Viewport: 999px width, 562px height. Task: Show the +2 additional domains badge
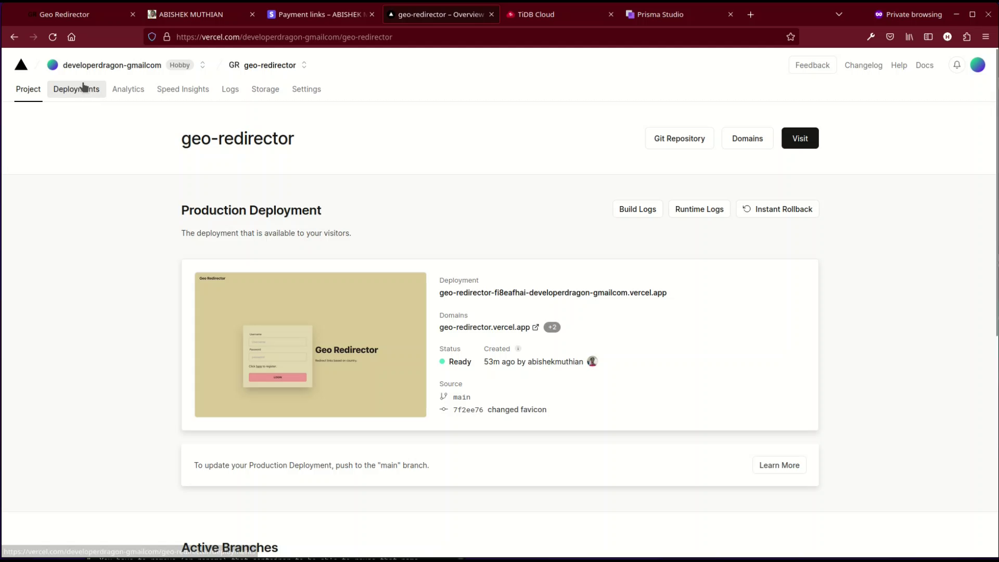click(x=552, y=327)
